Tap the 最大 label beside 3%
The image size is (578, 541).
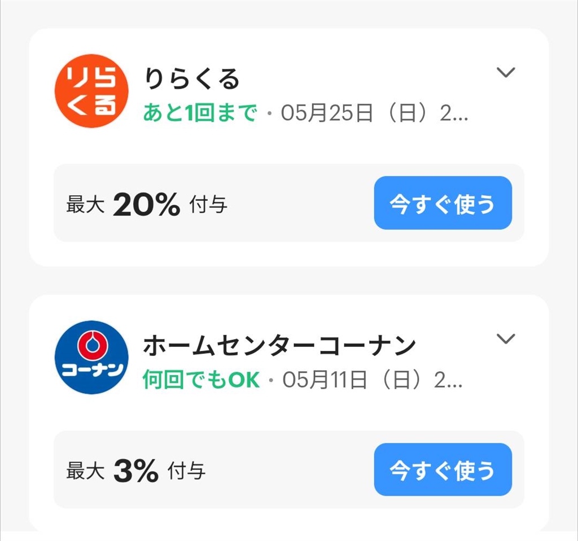coord(85,472)
